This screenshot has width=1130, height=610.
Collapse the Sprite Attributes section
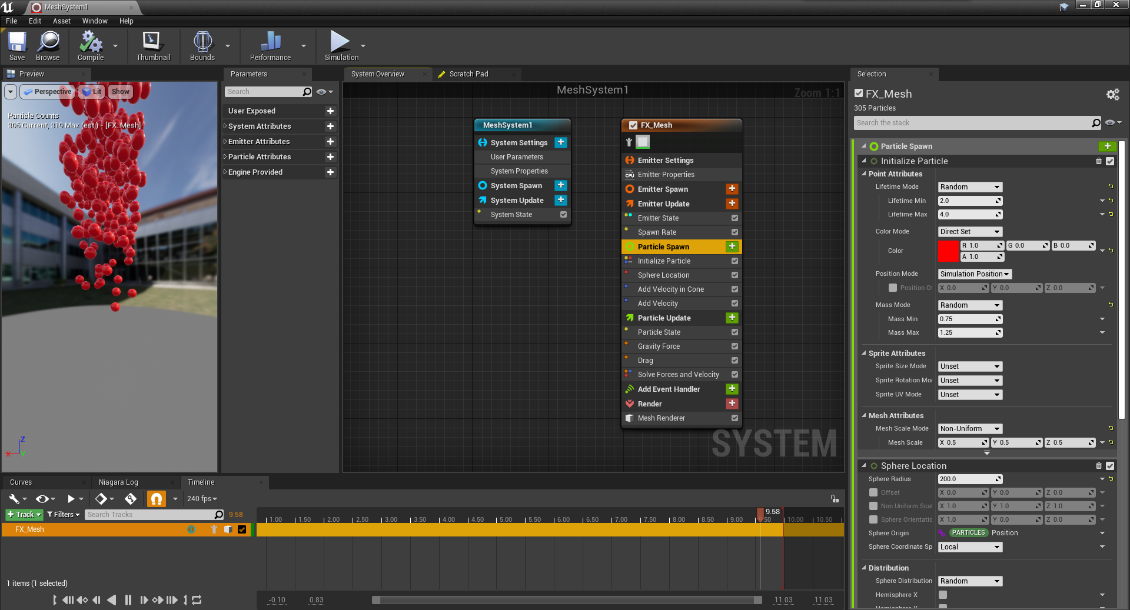(x=864, y=353)
